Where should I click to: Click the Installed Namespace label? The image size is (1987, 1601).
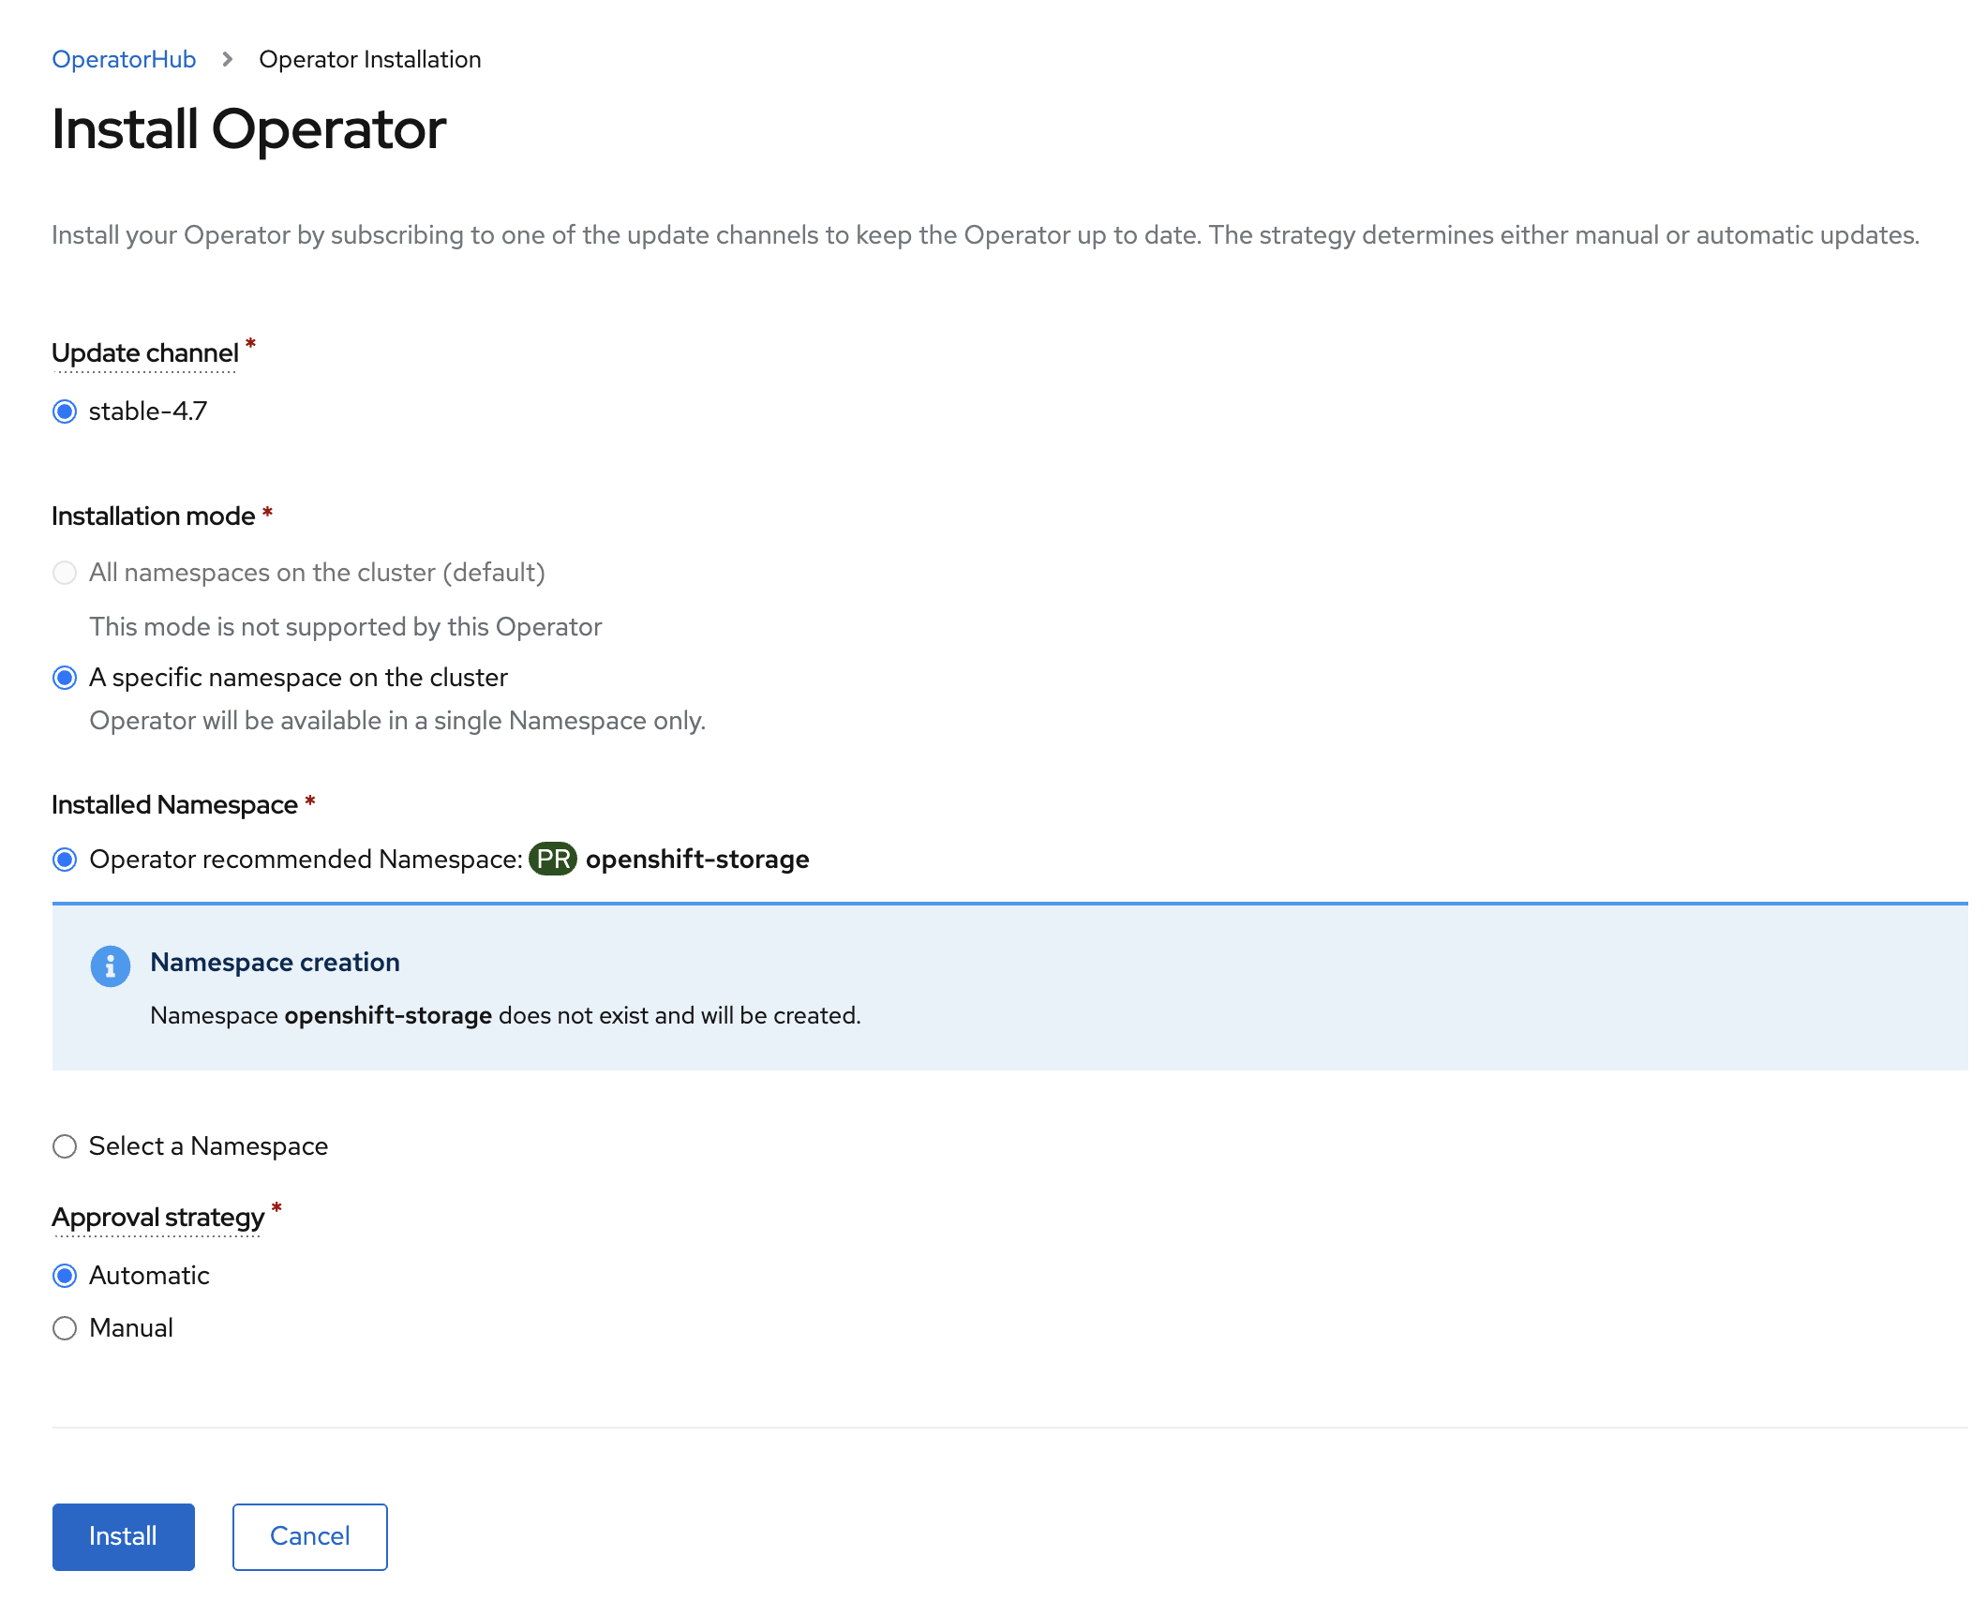pyautogui.click(x=174, y=805)
